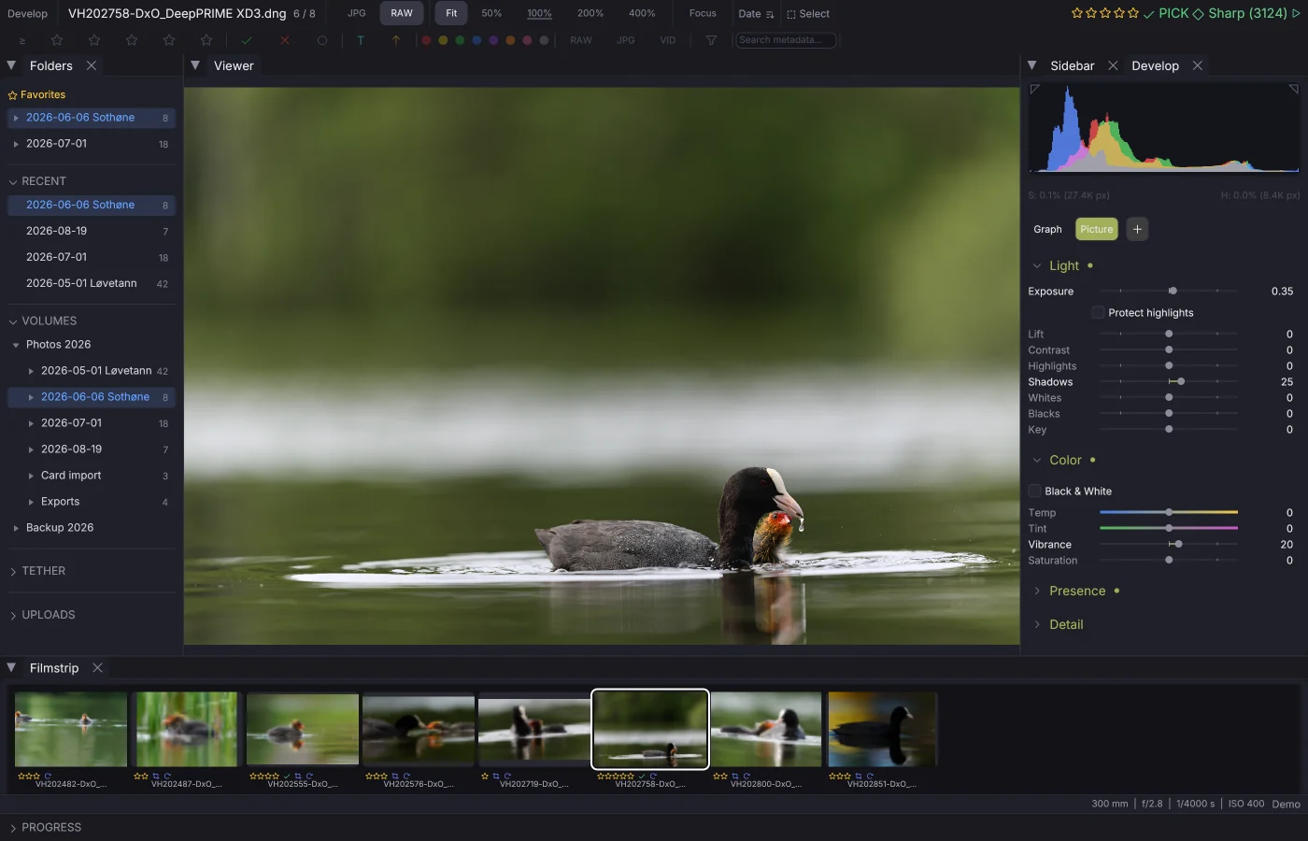The width and height of the screenshot is (1308, 841).
Task: Click the orange up-arrow filter icon
Action: [396, 40]
